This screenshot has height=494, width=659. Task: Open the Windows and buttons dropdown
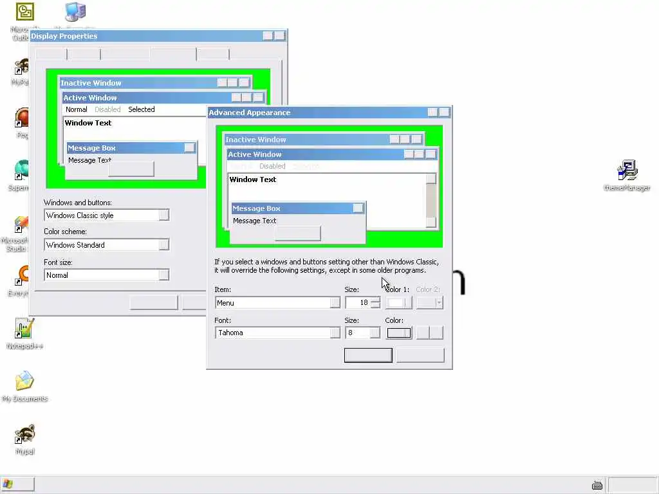tap(164, 215)
